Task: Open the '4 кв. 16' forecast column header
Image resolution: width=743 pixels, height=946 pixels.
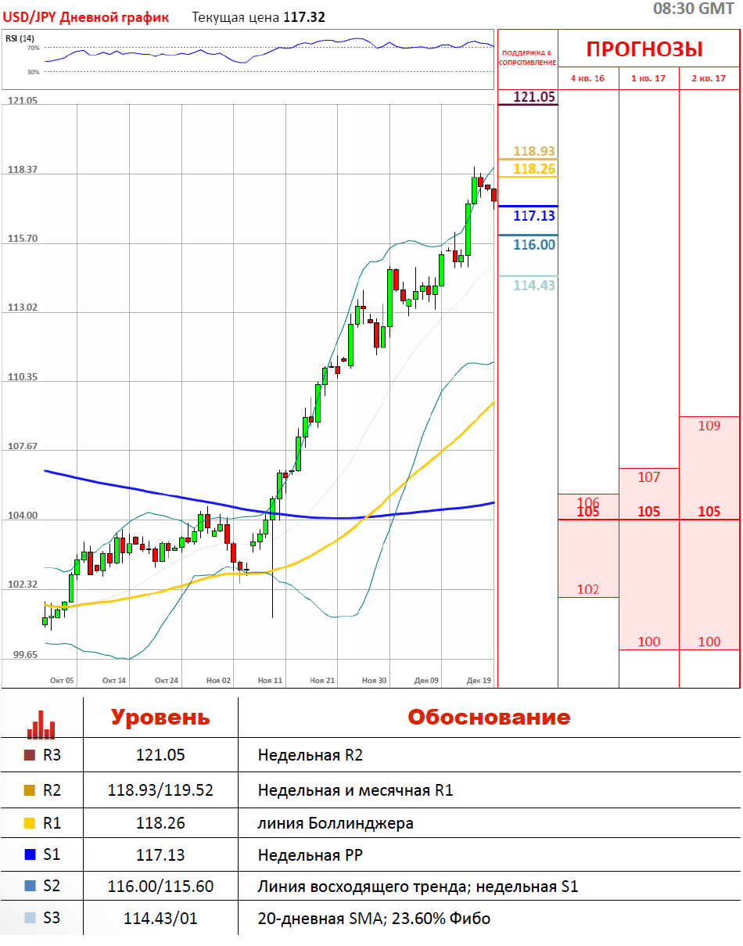Action: tap(587, 78)
